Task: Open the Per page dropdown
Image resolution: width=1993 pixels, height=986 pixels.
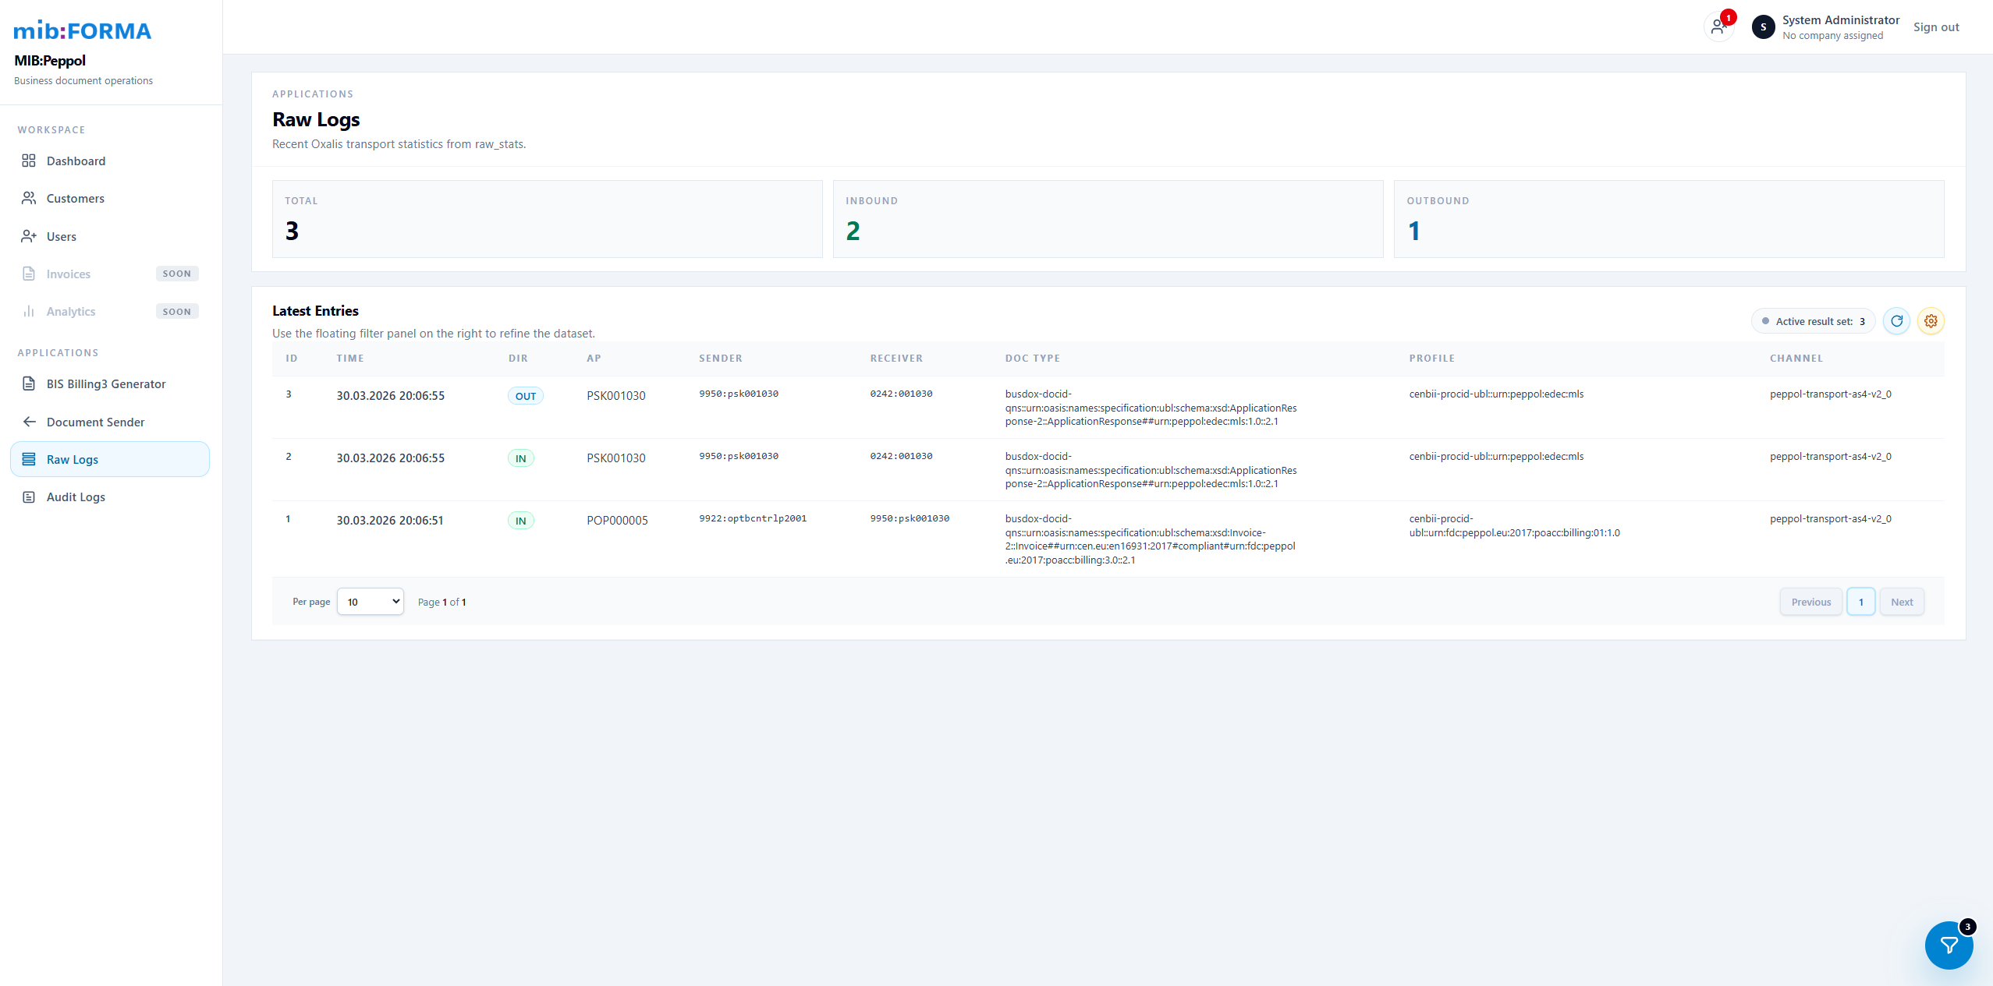Action: click(x=371, y=601)
